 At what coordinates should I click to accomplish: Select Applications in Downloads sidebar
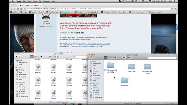pos(96,76)
